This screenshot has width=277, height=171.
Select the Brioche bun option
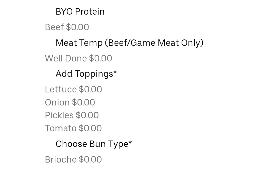pos(61,159)
